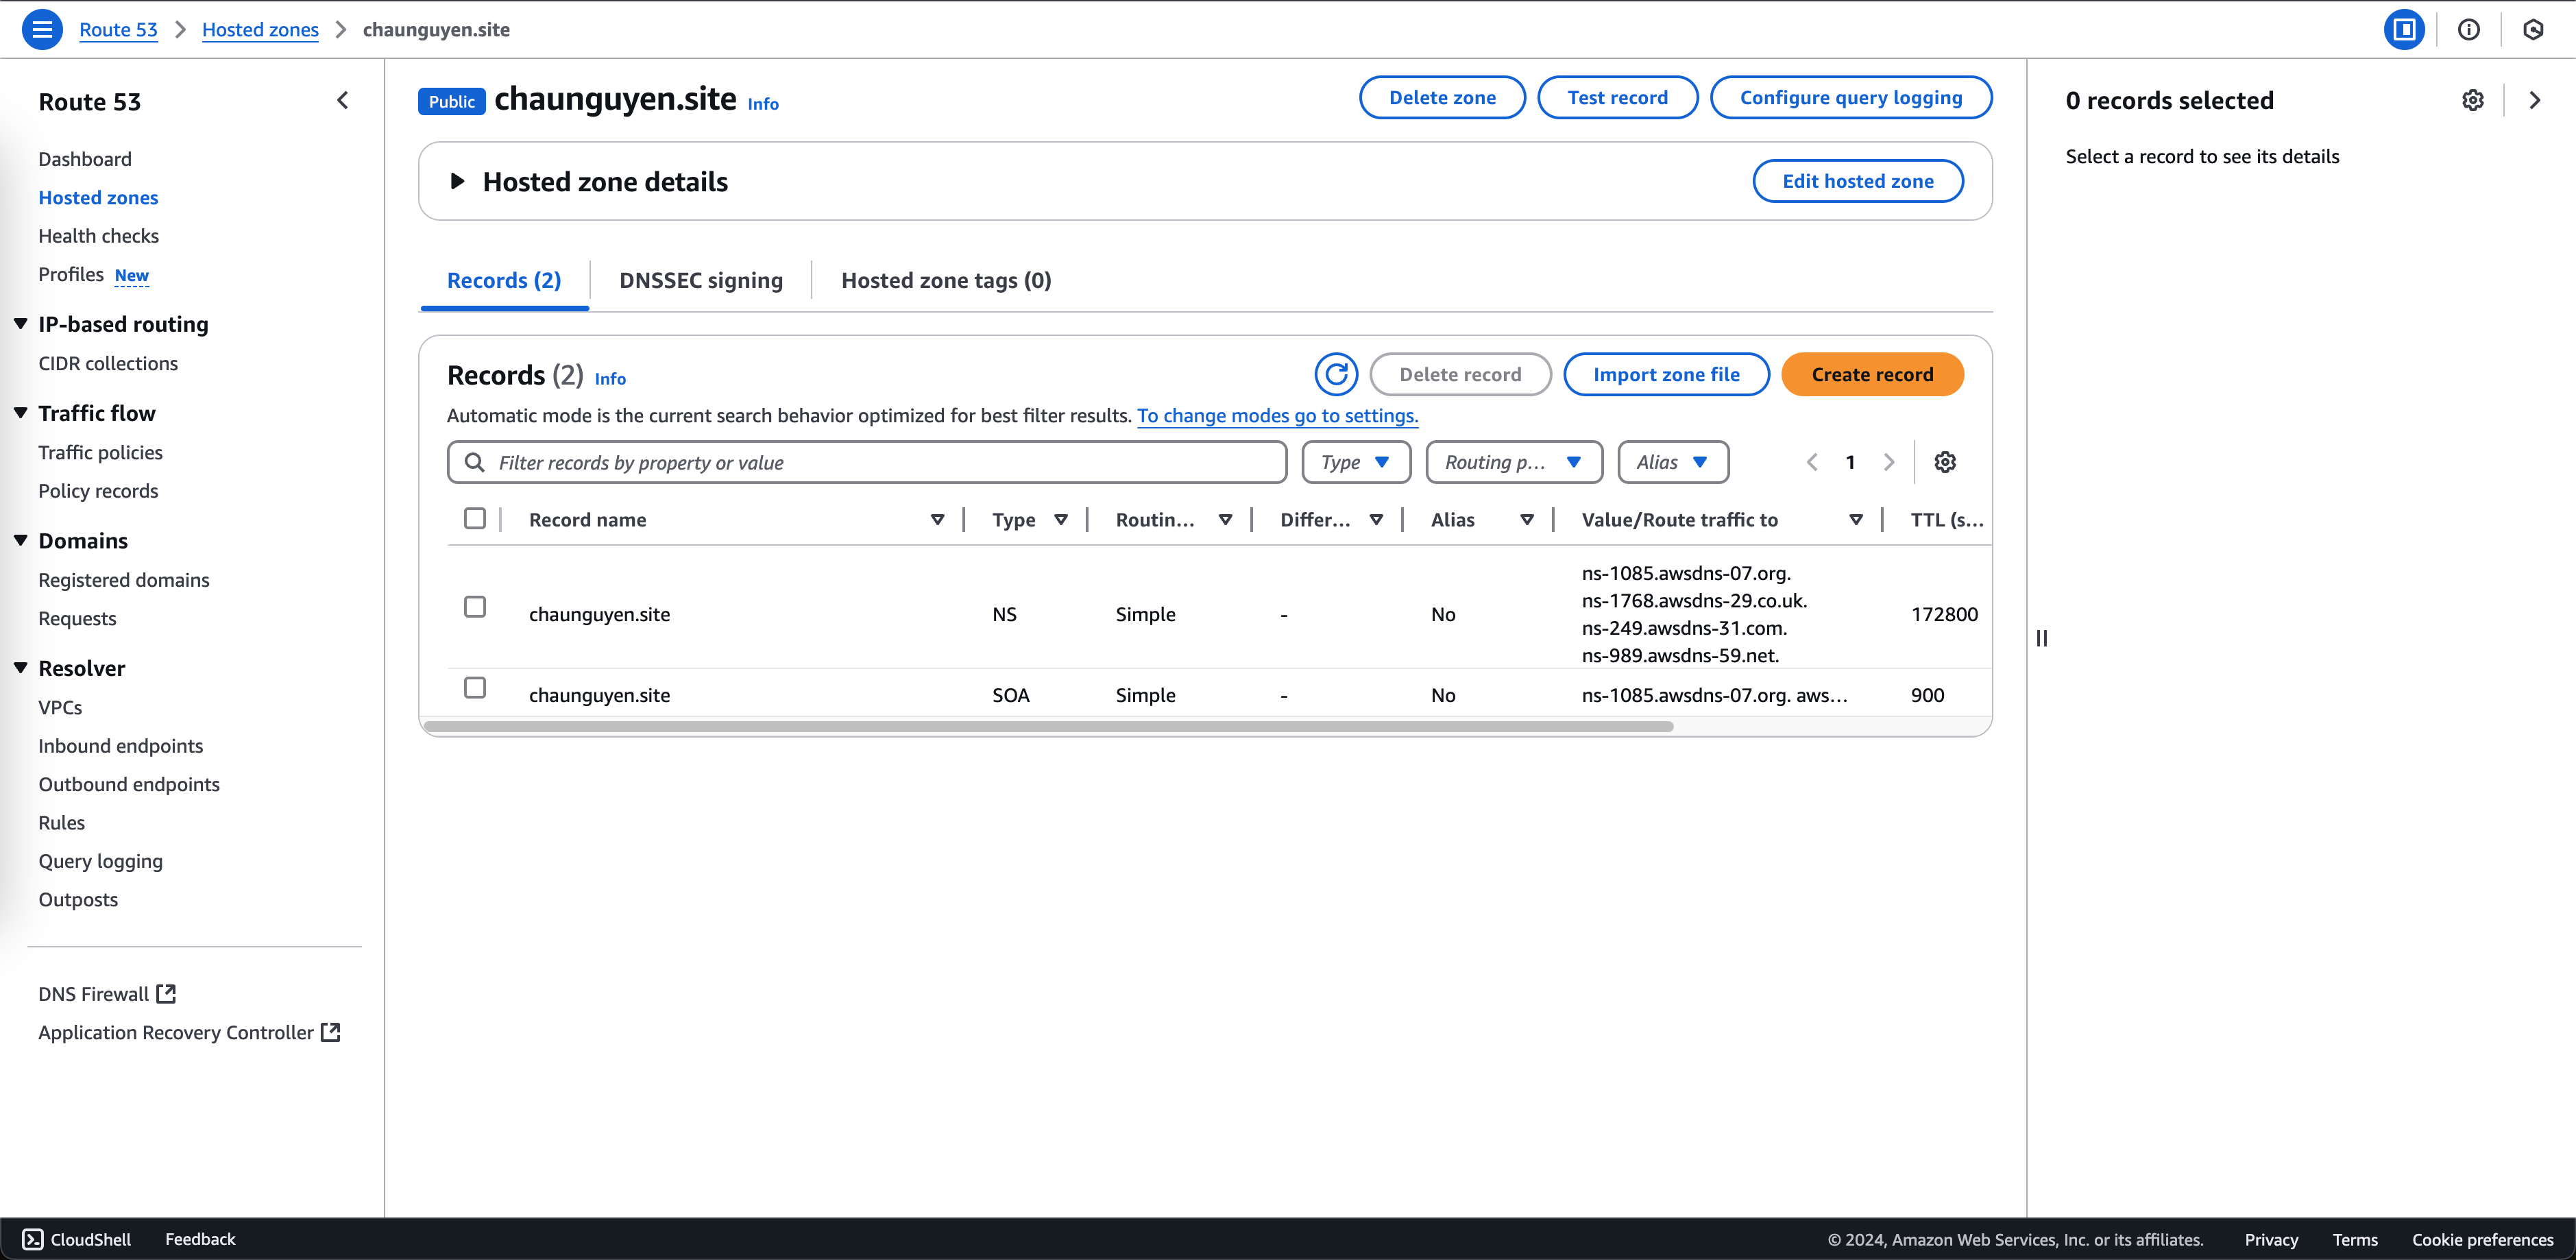The image size is (2576, 1260).
Task: Click Feedback in footer
Action: point(200,1239)
